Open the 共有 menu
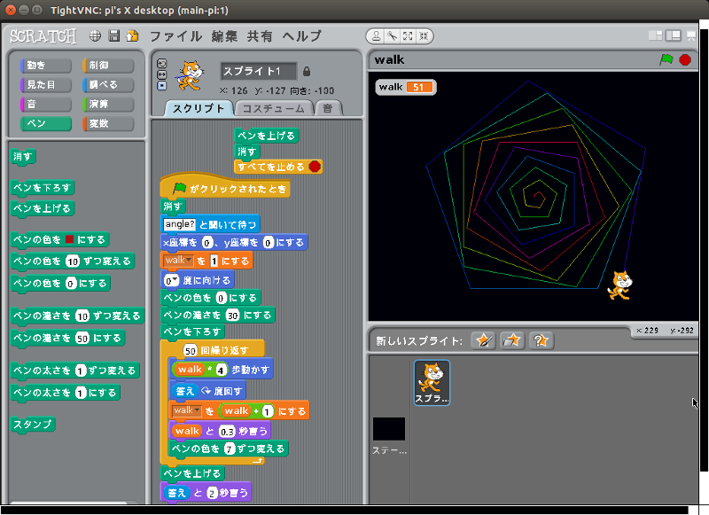This screenshot has height=515, width=709. (260, 36)
